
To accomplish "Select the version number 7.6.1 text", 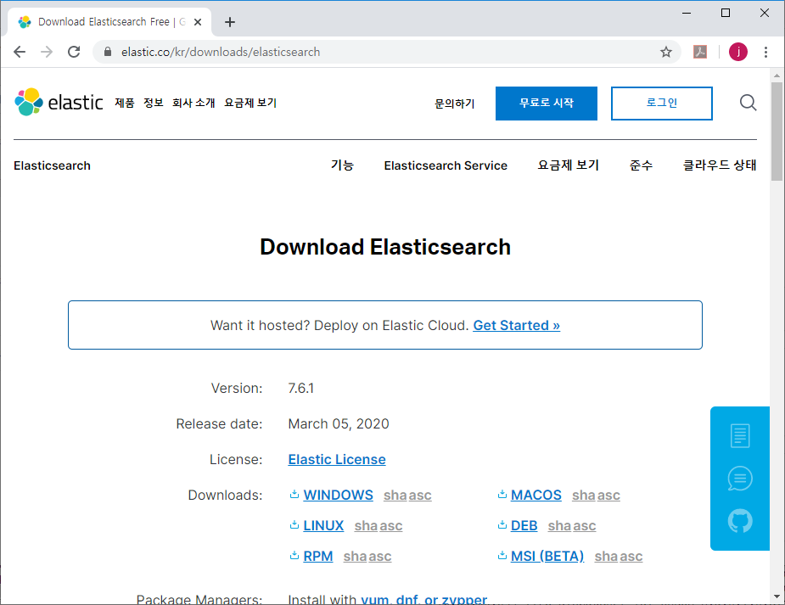I will coord(301,389).
